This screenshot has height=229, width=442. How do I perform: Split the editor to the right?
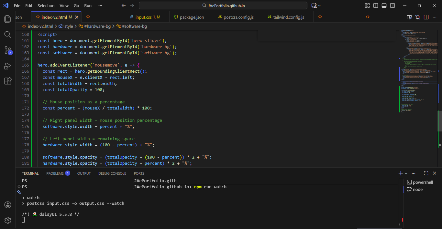click(426, 17)
